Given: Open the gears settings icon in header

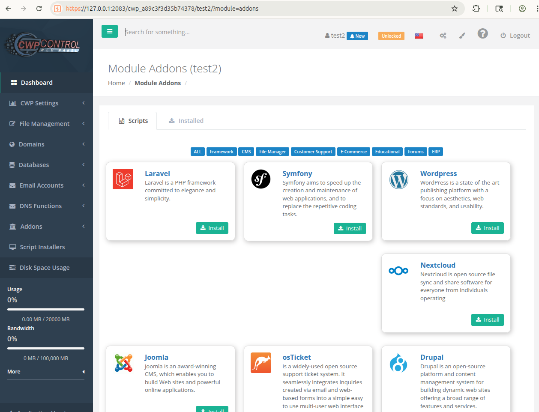Looking at the screenshot, I should 443,36.
